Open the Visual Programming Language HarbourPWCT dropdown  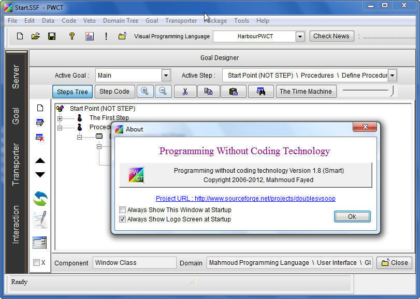coord(300,36)
